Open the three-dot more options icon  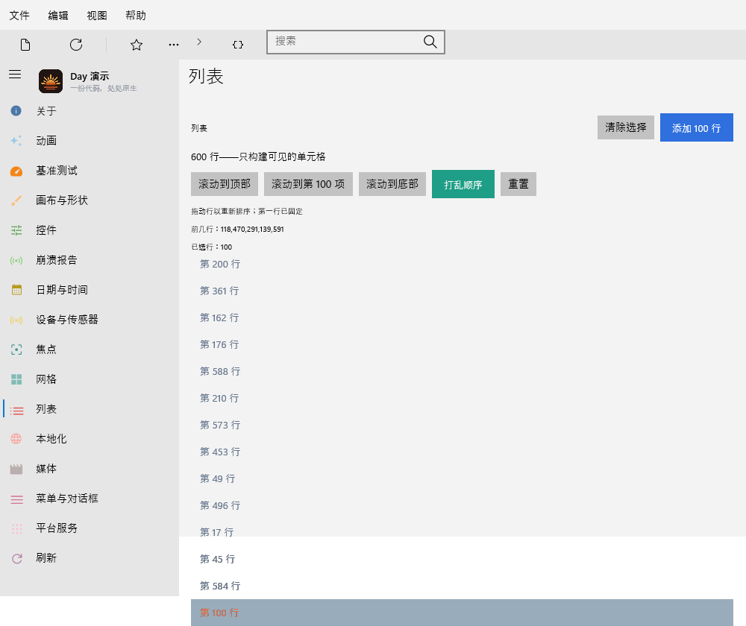tap(174, 45)
